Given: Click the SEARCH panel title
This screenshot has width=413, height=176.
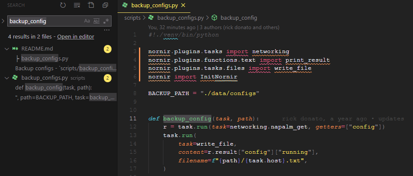Looking at the screenshot, I should tap(16, 5).
